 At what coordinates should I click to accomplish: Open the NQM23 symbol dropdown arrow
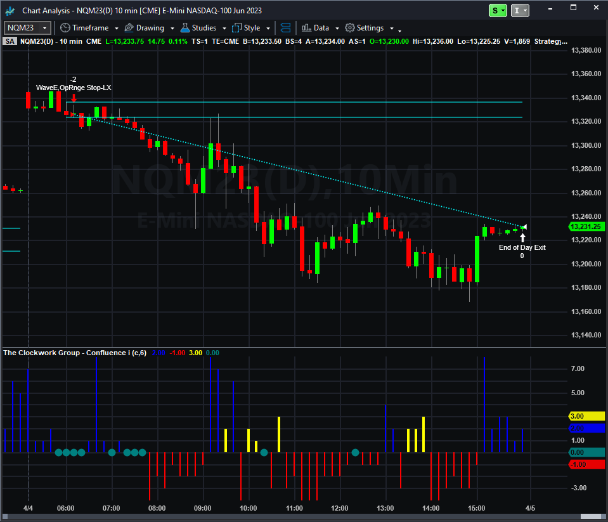(44, 29)
